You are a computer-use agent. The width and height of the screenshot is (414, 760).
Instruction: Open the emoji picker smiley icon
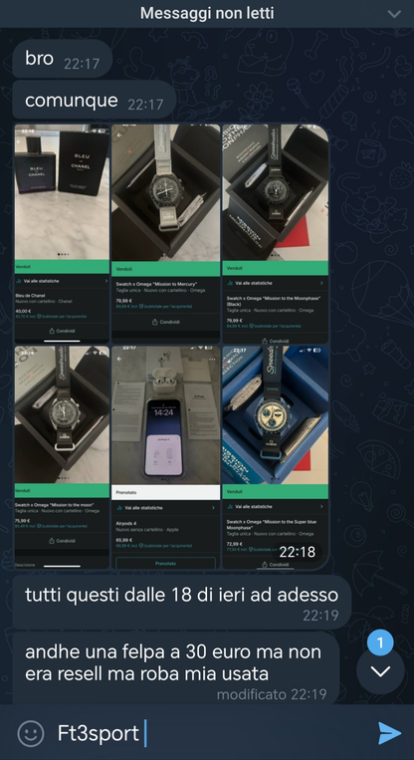[31, 733]
